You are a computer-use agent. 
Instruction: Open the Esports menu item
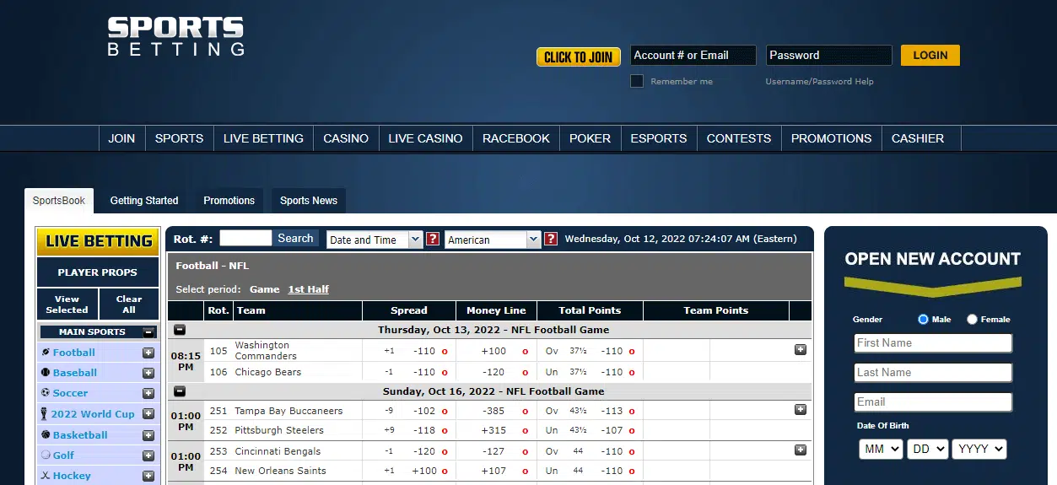(x=659, y=138)
